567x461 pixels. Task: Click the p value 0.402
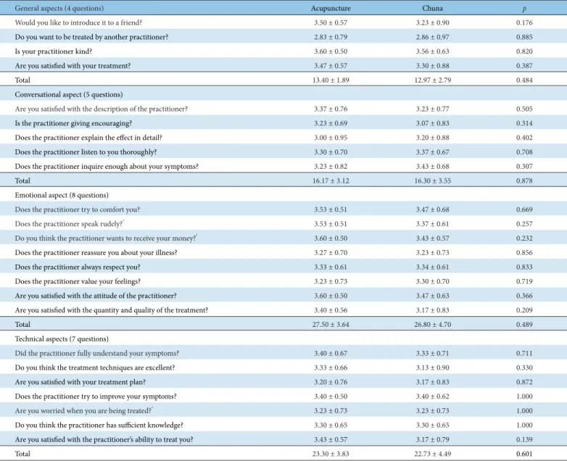524,138
